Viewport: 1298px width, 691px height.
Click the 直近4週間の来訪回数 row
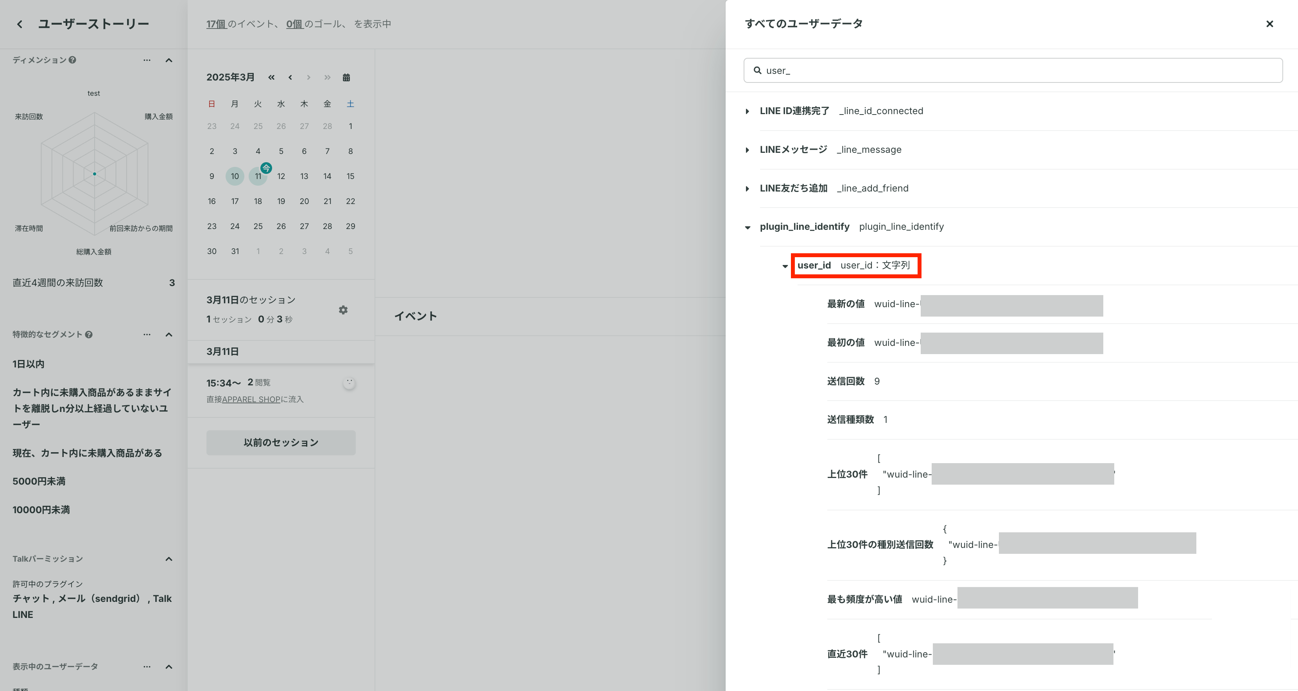coord(94,283)
